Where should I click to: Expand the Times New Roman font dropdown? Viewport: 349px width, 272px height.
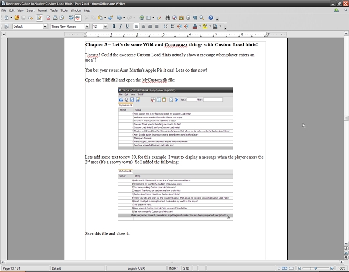[87, 27]
